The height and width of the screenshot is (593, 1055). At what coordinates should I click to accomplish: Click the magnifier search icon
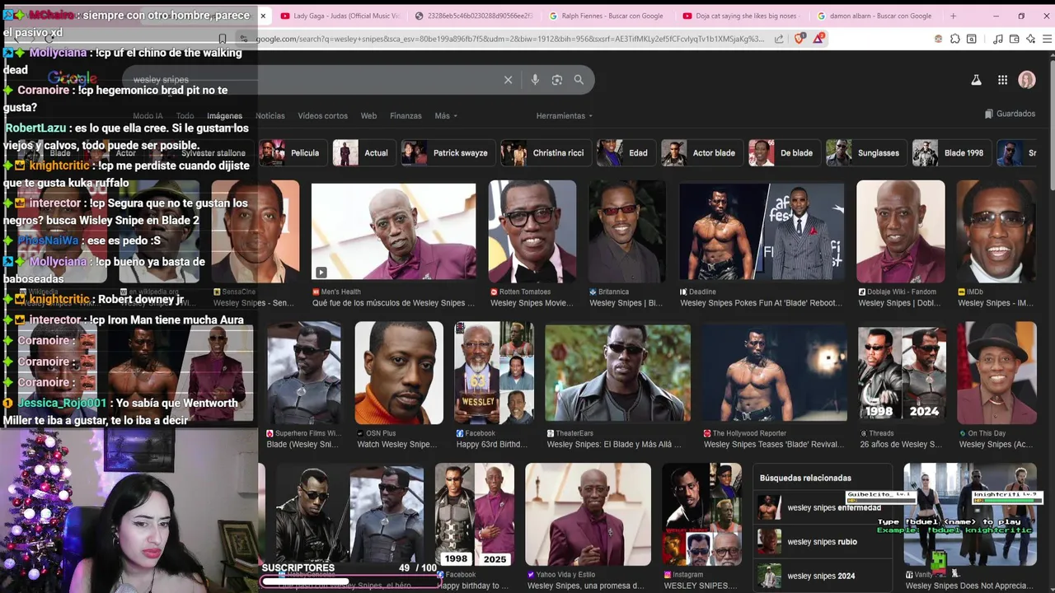[x=579, y=80]
